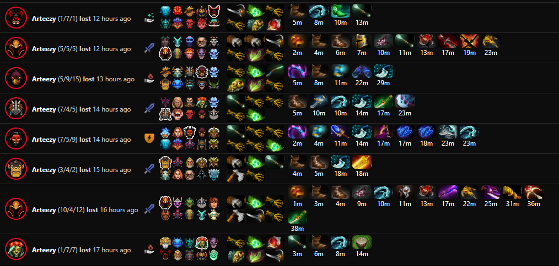
Task: Click the golden item icon timed 31m
Action: pos(512,192)
